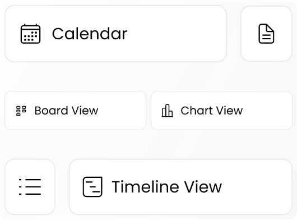Open the Calendar view button
Image resolution: width=297 pixels, height=220 pixels.
(x=116, y=34)
